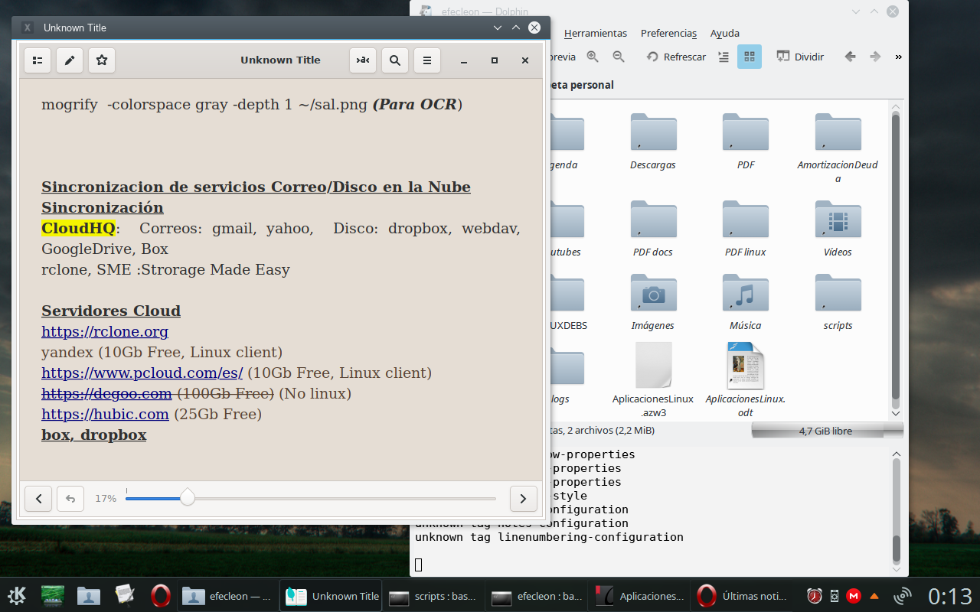Image resolution: width=980 pixels, height=612 pixels.
Task: Click the Opera launcher in taskbar
Action: tap(160, 596)
